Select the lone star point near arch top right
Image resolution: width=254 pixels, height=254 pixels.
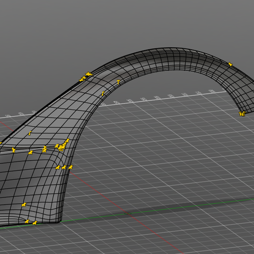230,64
